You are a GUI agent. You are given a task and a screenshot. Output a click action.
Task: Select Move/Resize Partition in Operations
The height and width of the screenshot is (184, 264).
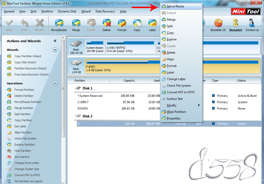(28, 102)
